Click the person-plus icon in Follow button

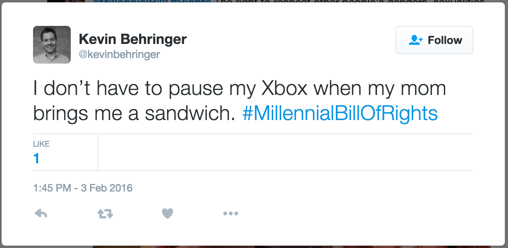point(416,40)
